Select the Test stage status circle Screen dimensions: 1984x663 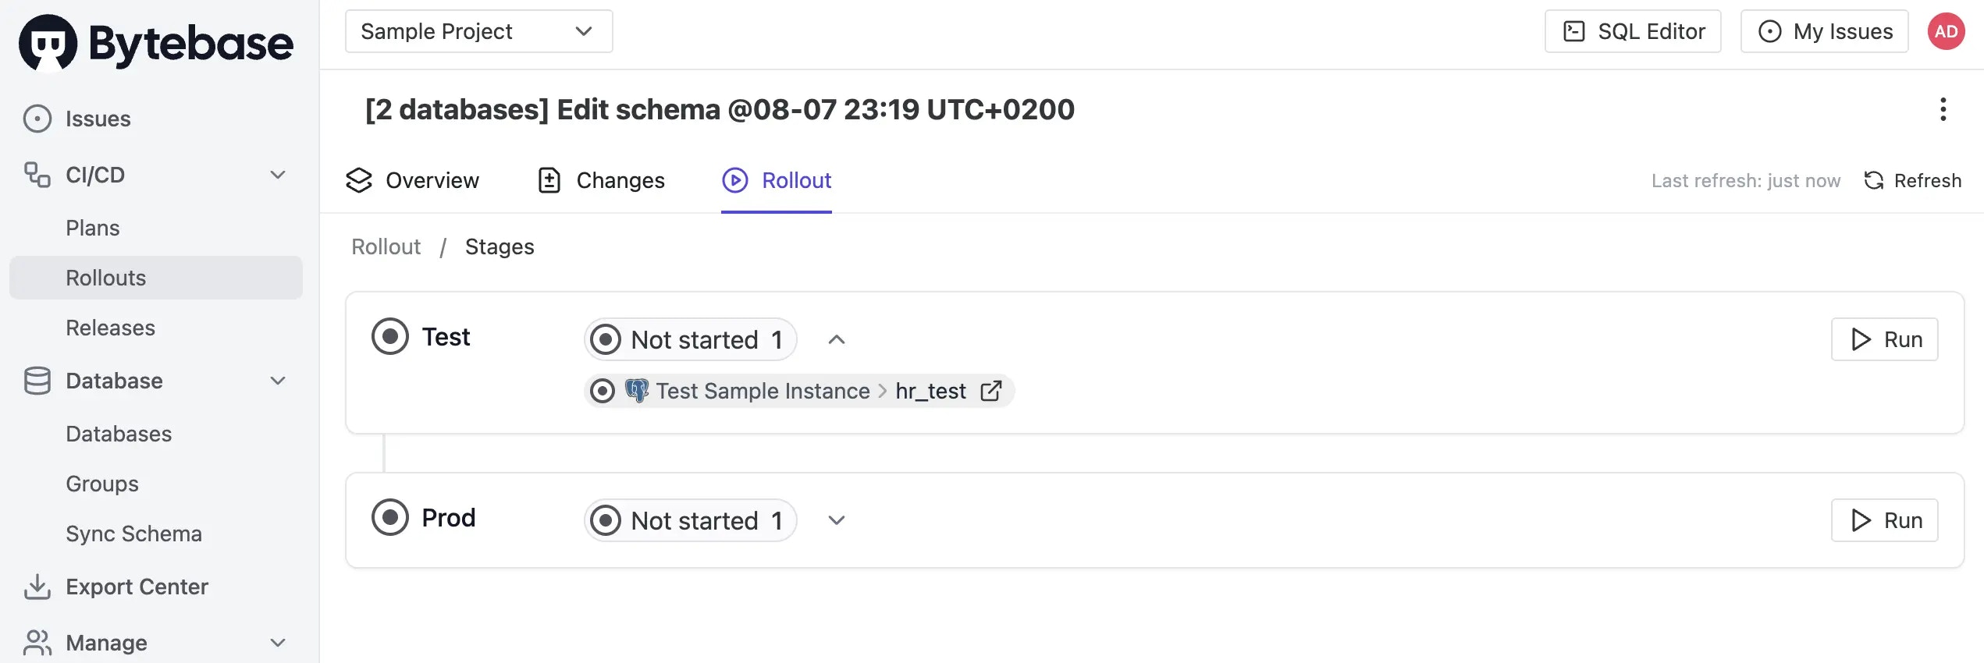click(x=390, y=337)
